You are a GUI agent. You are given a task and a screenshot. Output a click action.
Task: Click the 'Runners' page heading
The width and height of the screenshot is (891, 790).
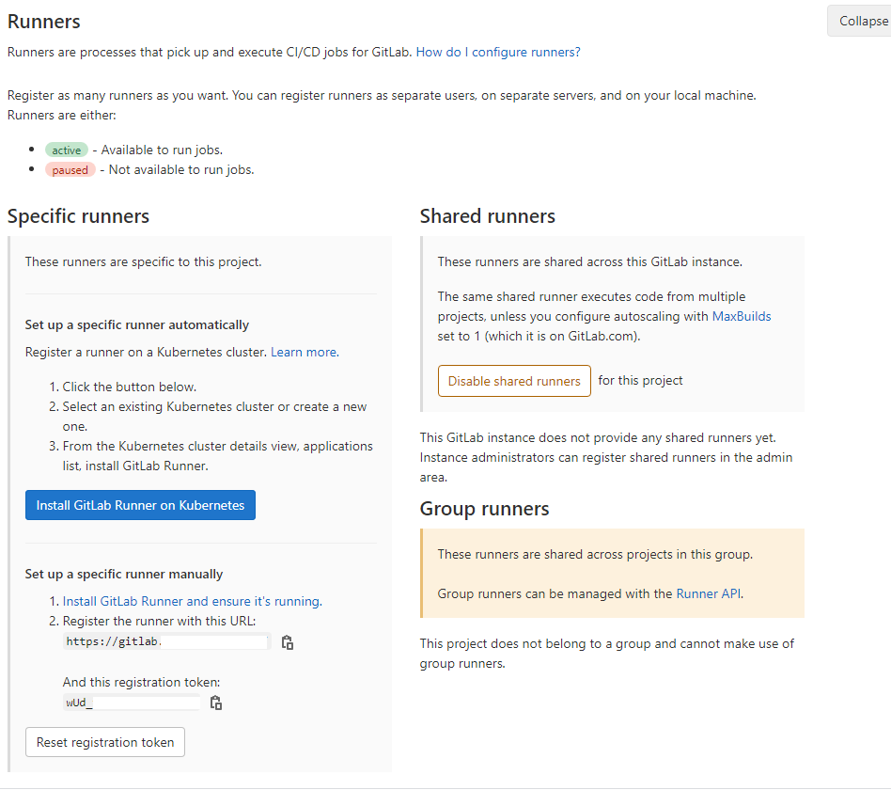44,22
